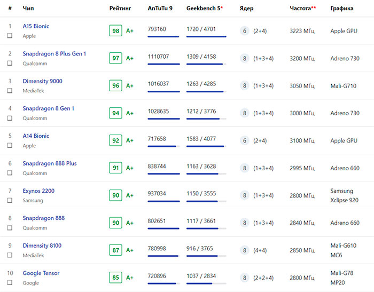Click the 6-core badge in A14 Bionic row
This screenshot has height=292, width=374.
click(245, 140)
